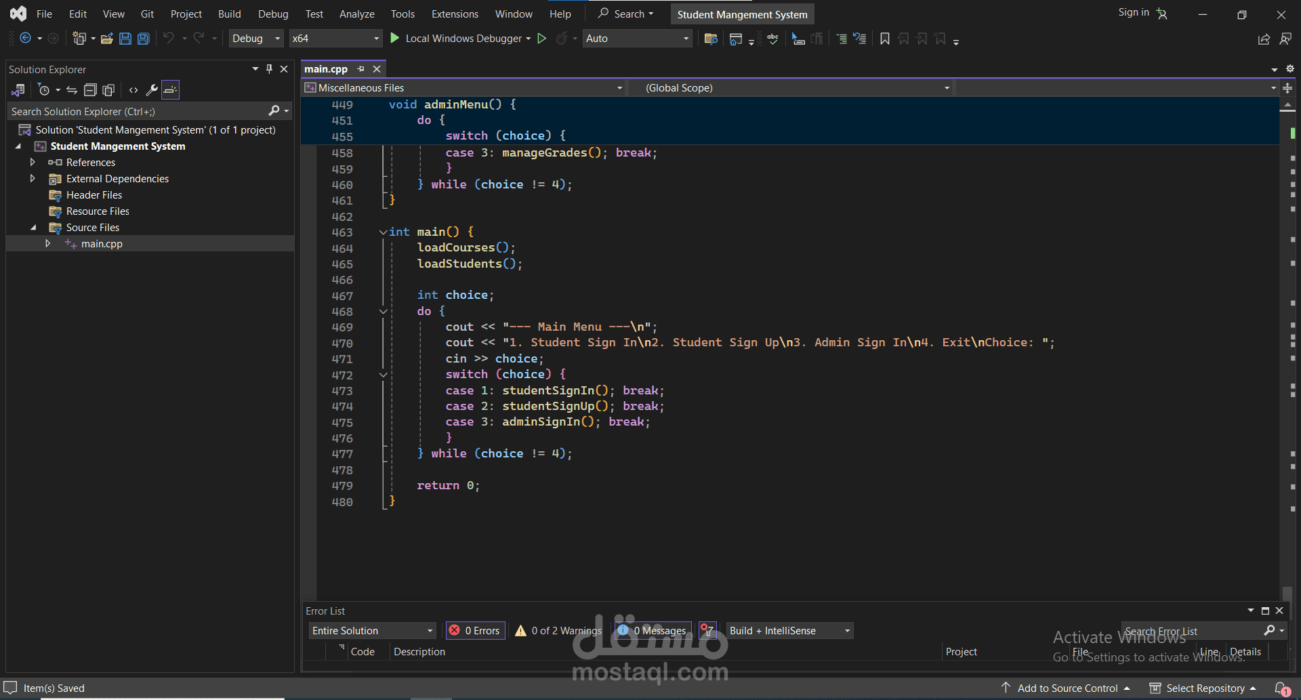Click the spell checker abc icon
Viewport: 1301px width, 700px height.
[772, 39]
